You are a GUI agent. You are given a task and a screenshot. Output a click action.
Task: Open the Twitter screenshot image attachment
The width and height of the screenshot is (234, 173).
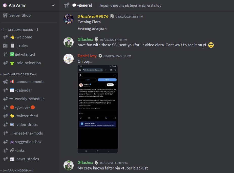pos(98,109)
